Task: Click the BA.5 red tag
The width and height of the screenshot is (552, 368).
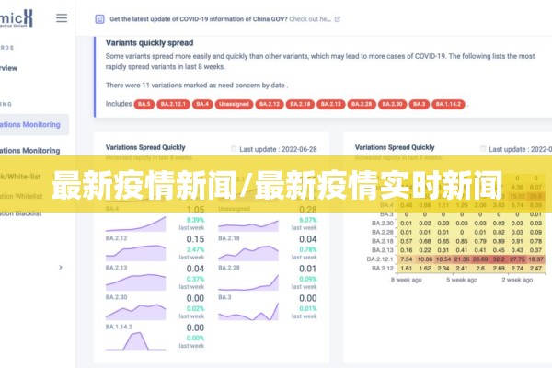Action: [x=144, y=104]
